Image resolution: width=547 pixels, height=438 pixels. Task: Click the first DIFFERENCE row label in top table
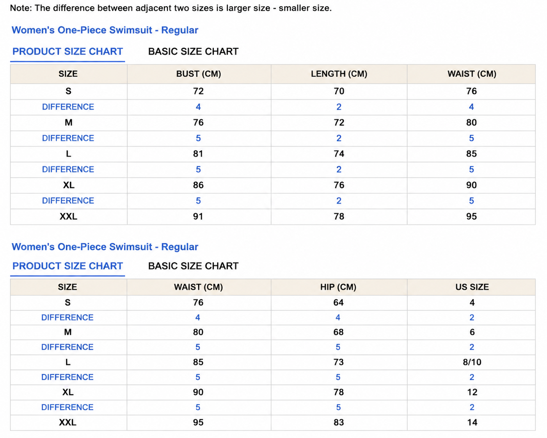68,107
